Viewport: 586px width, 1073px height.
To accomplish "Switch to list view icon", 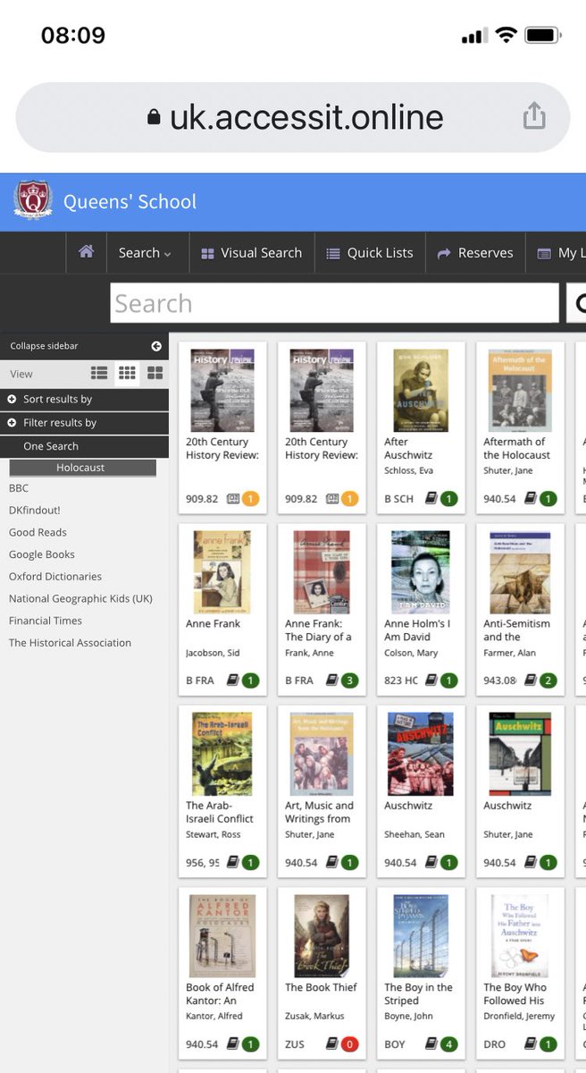I will tap(99, 373).
